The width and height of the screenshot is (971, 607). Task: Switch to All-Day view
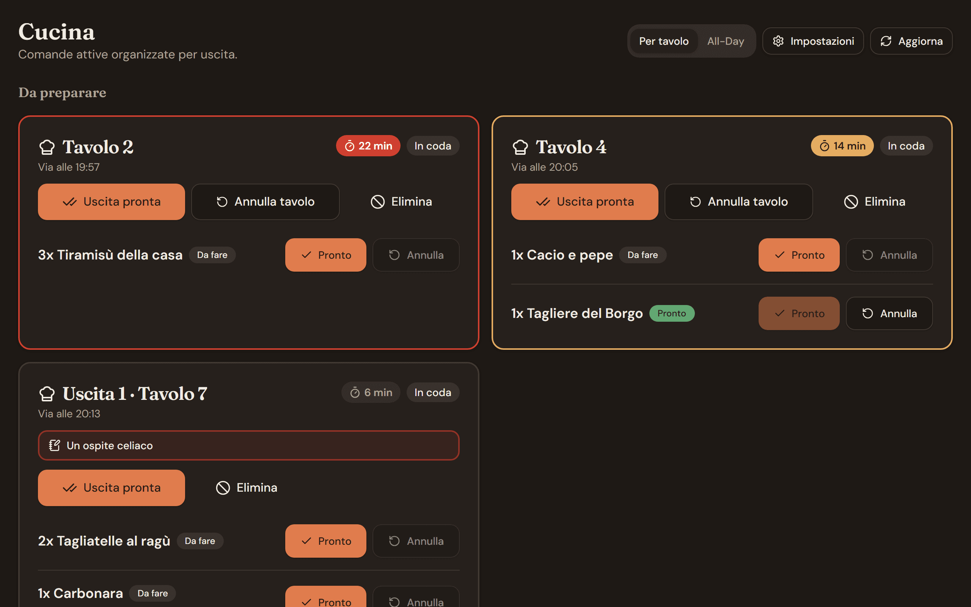[726, 41]
